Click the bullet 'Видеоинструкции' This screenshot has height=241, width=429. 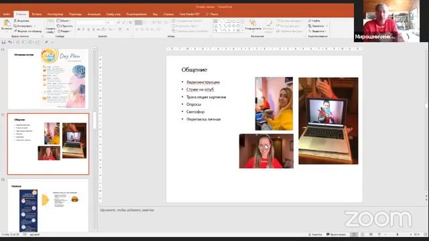[203, 82]
